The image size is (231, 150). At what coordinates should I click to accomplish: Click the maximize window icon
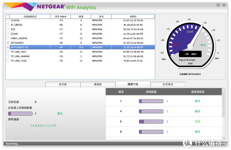point(218,5)
